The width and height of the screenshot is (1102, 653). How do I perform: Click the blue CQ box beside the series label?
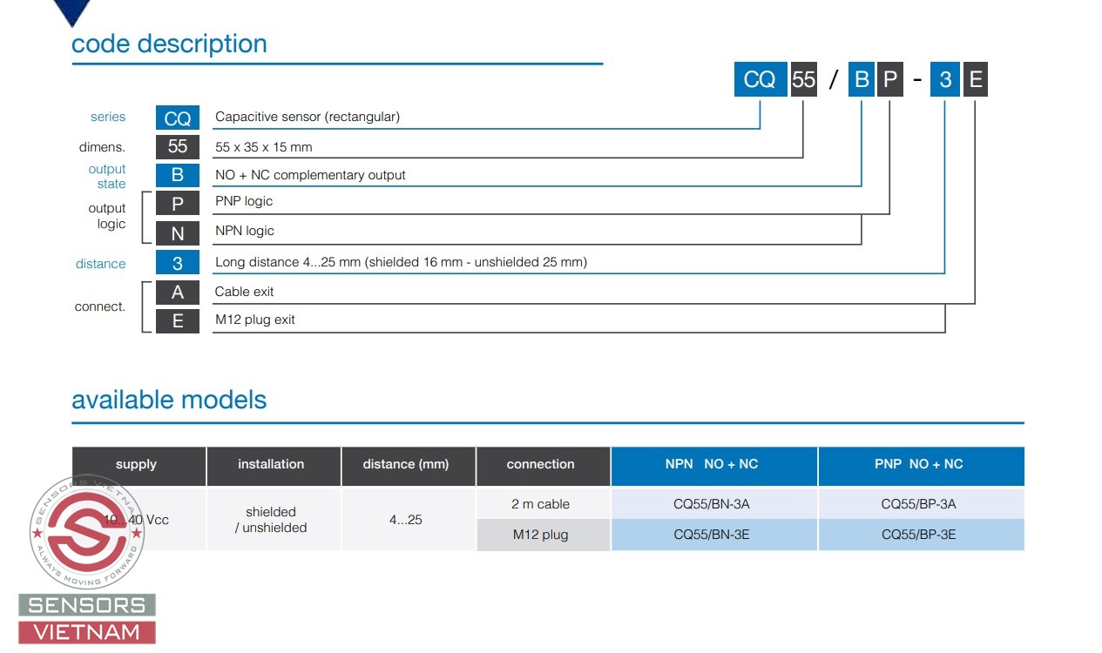point(178,118)
